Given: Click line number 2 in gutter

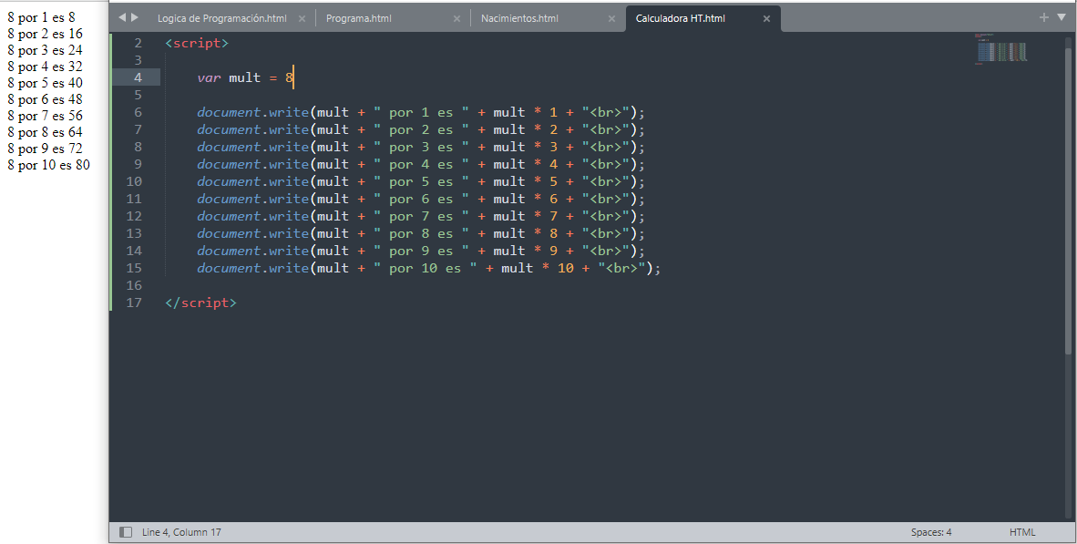Looking at the screenshot, I should click(138, 43).
